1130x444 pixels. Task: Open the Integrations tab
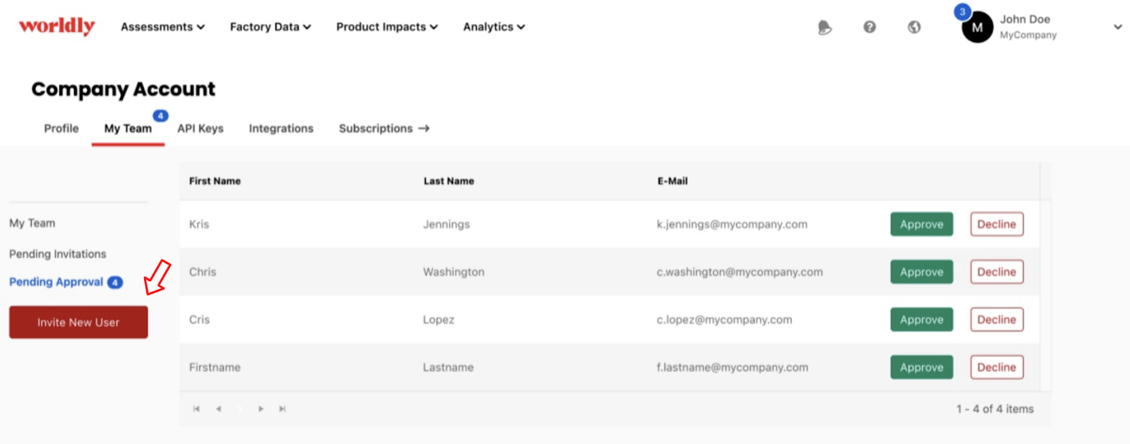point(281,128)
